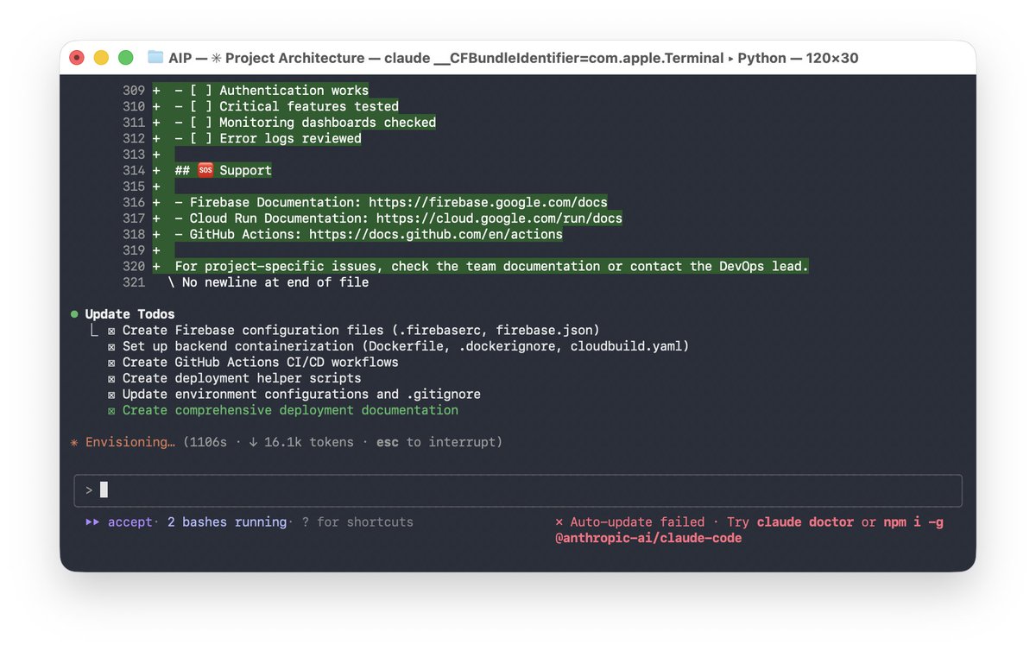The width and height of the screenshot is (1036, 651).
Task: Click the checkbox for Critical features tested
Action: coord(201,106)
